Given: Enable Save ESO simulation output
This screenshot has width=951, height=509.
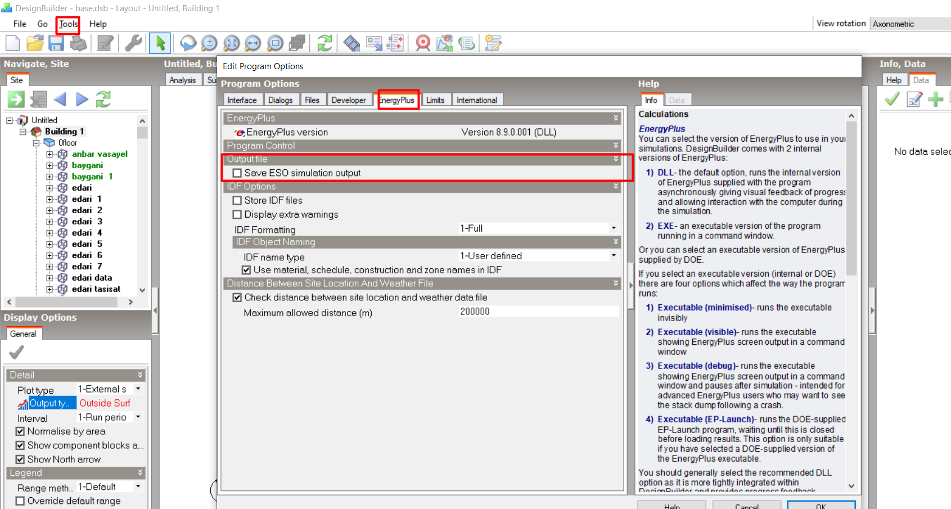Looking at the screenshot, I should coord(237,173).
